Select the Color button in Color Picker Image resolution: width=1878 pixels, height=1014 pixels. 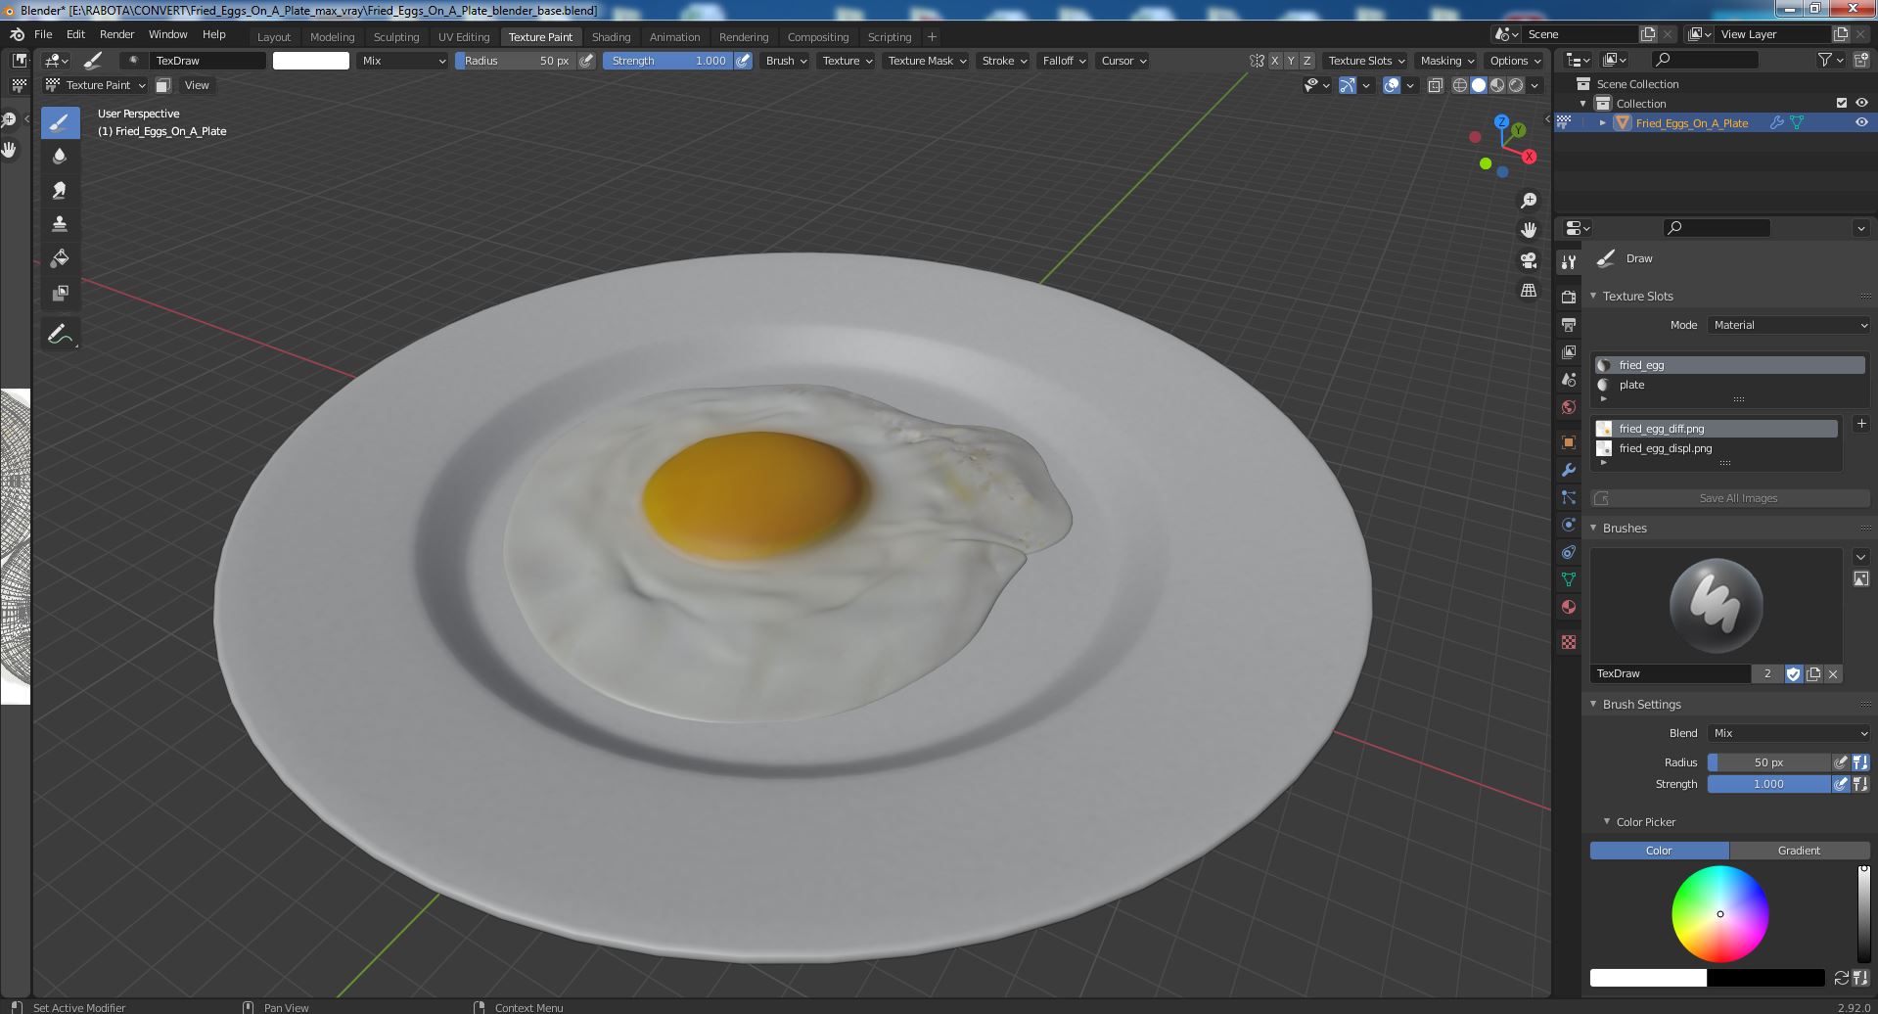tap(1659, 851)
